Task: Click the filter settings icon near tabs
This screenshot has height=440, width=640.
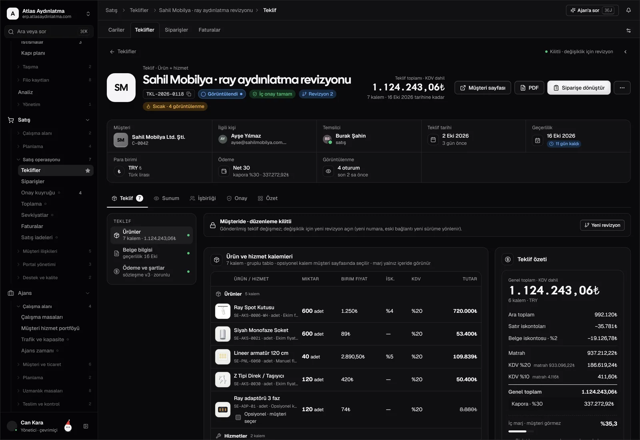Action: point(628,30)
